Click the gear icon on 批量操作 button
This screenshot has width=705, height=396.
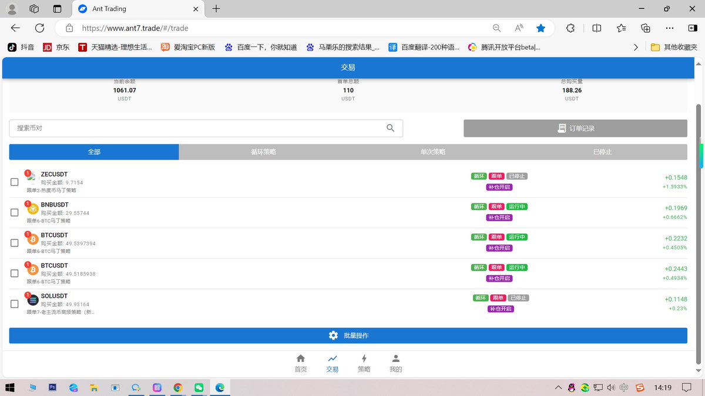(333, 335)
